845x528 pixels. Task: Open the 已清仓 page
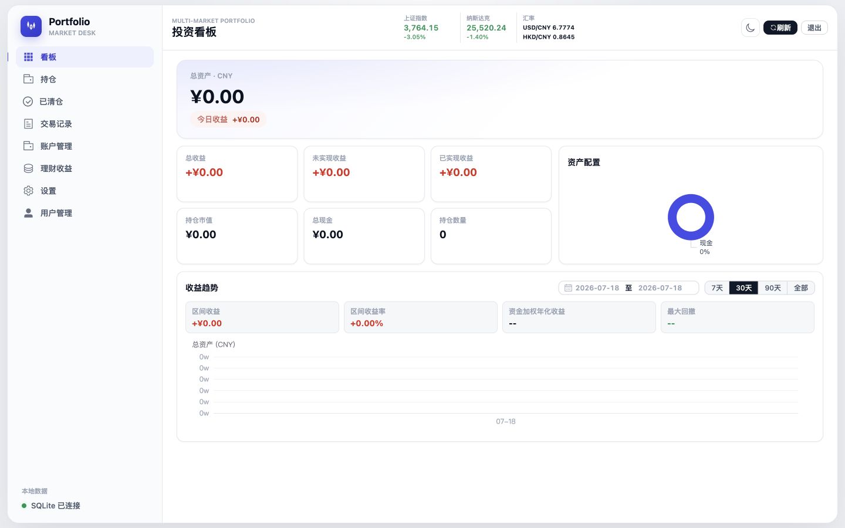tap(84, 101)
